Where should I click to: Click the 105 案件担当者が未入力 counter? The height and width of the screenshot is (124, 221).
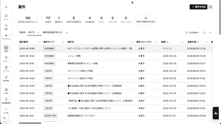click(28, 20)
